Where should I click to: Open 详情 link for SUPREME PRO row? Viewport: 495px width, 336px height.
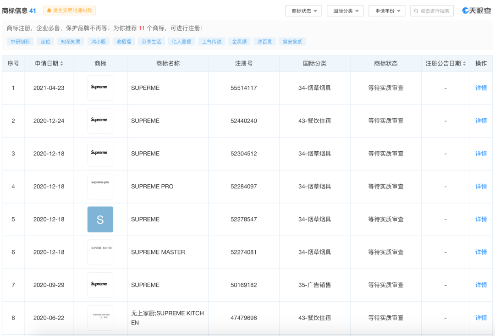point(481,187)
